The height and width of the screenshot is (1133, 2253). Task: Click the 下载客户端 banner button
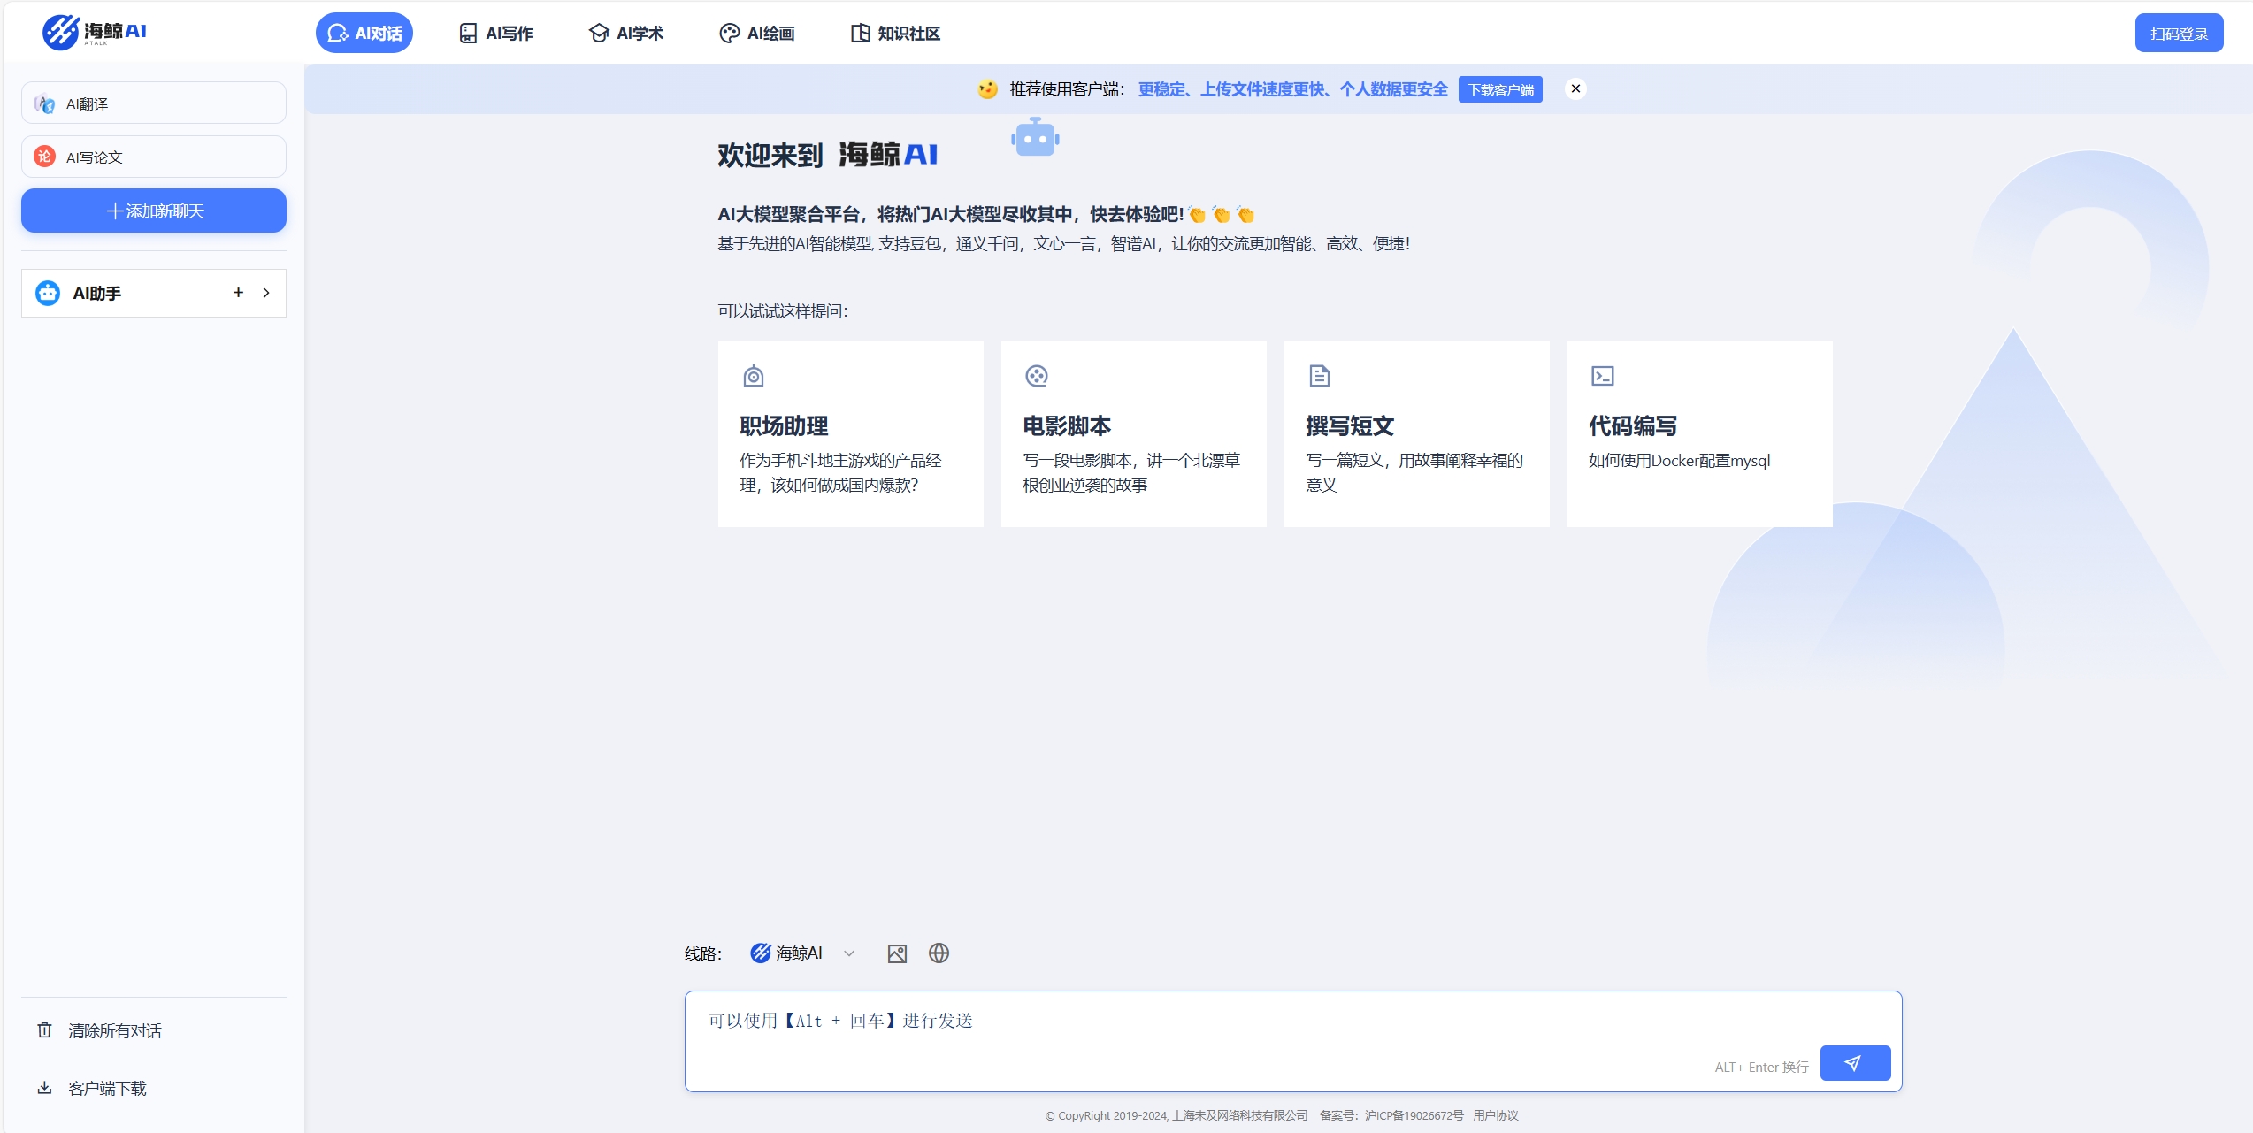1500,89
